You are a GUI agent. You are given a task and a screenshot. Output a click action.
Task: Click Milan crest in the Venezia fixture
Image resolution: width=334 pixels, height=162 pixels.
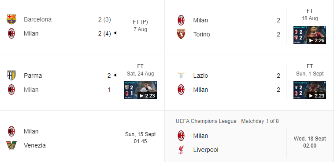[11, 131]
